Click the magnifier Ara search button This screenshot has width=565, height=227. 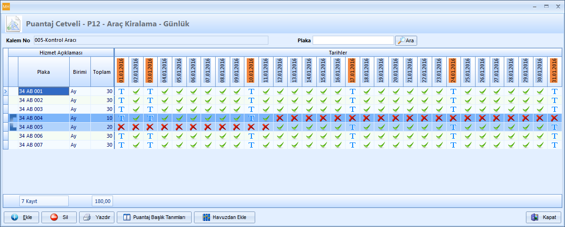406,40
